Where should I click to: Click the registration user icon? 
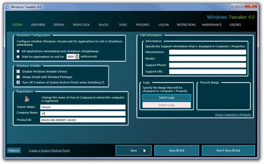[27, 99]
